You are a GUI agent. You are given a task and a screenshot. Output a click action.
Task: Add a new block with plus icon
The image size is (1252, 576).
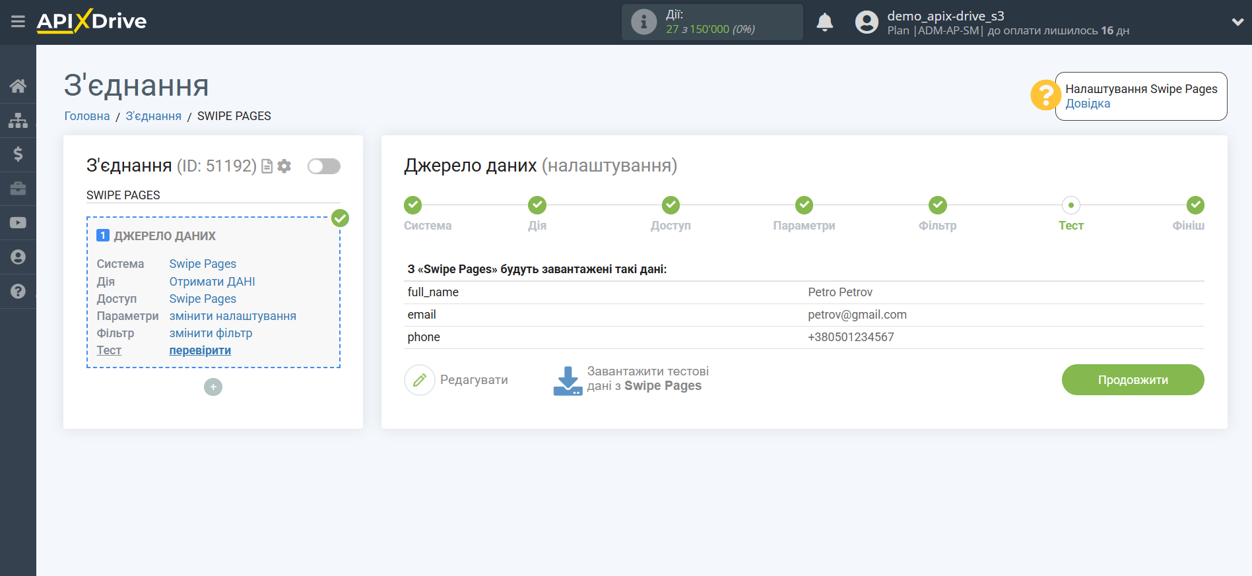pos(213,387)
